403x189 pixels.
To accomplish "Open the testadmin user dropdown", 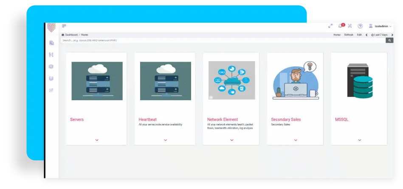I will [x=380, y=26].
